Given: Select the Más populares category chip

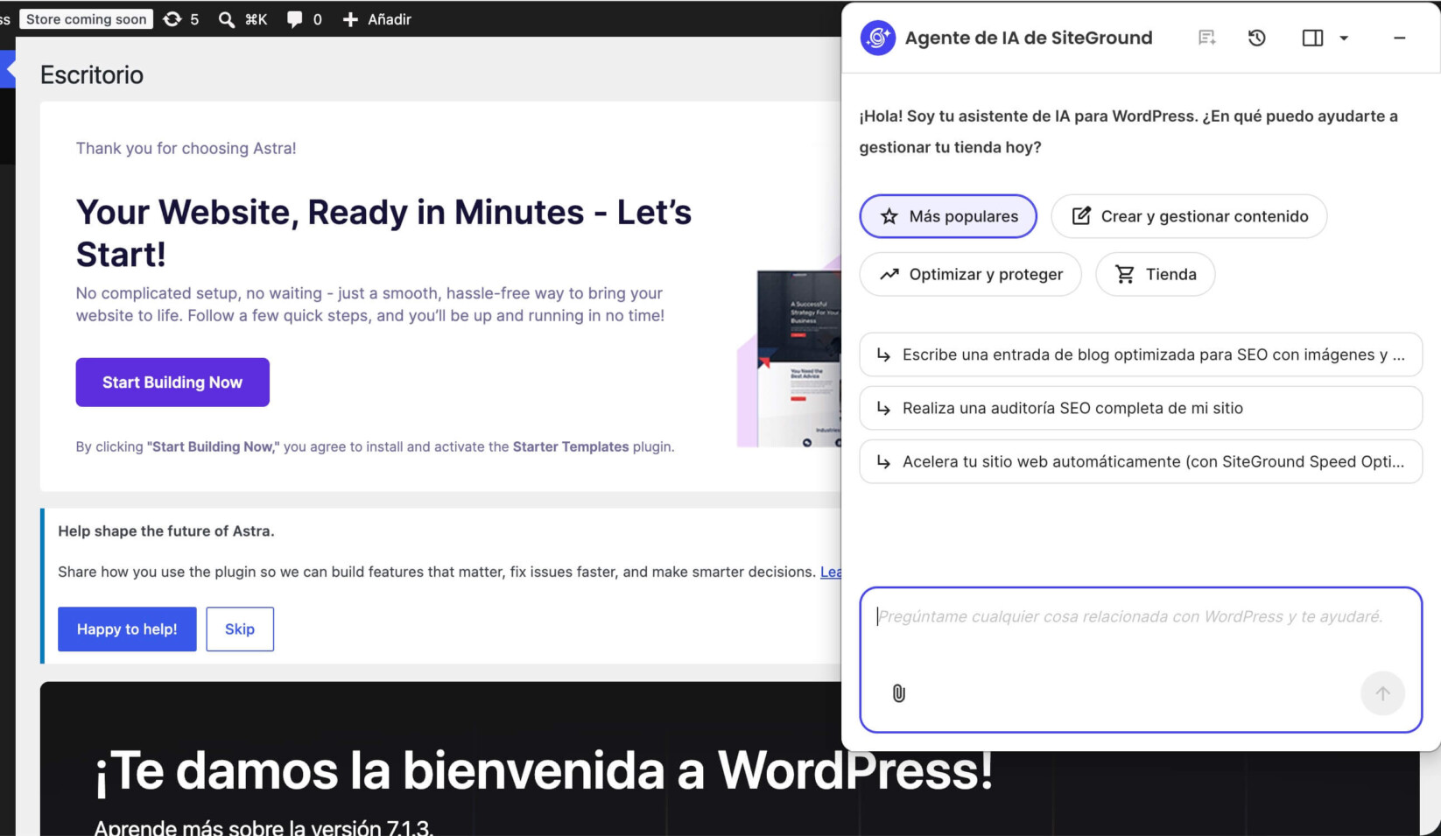Looking at the screenshot, I should pos(948,216).
